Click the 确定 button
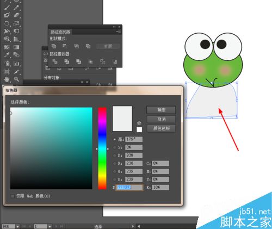This screenshot has height=229, width=272. 161,110
